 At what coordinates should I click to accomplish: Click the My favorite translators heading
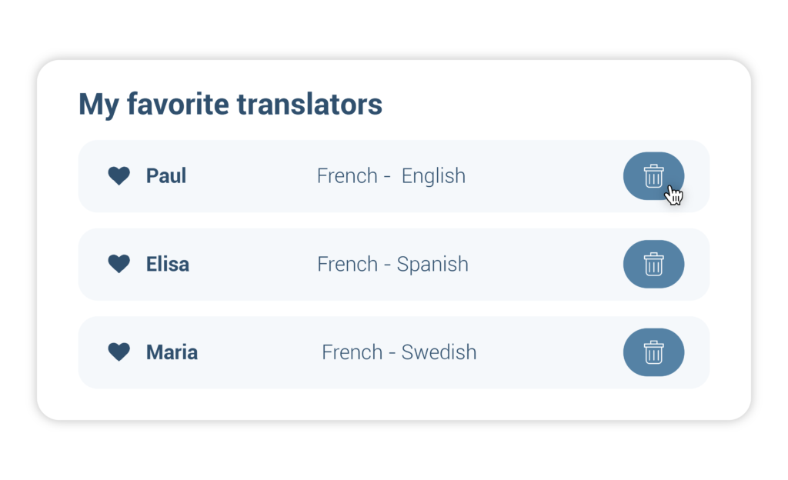(230, 105)
